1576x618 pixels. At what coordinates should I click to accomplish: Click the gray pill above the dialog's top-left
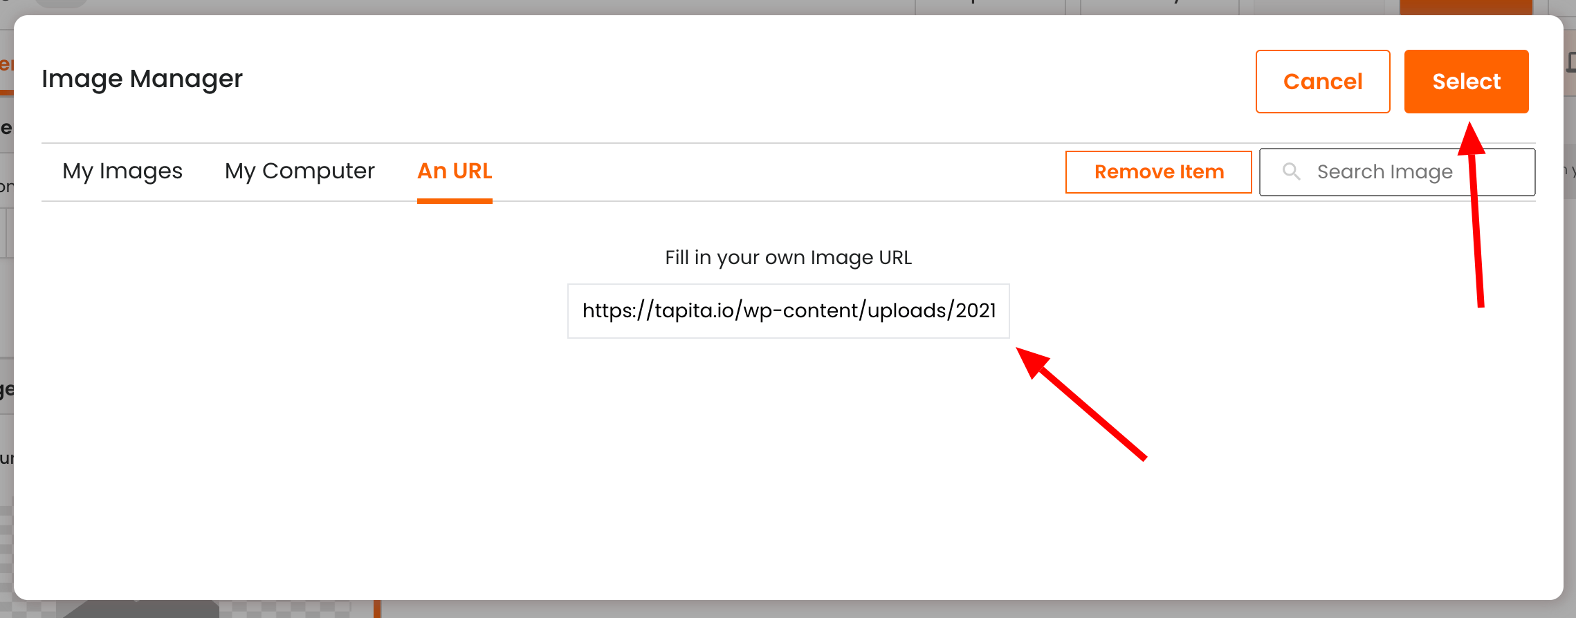coord(62,3)
